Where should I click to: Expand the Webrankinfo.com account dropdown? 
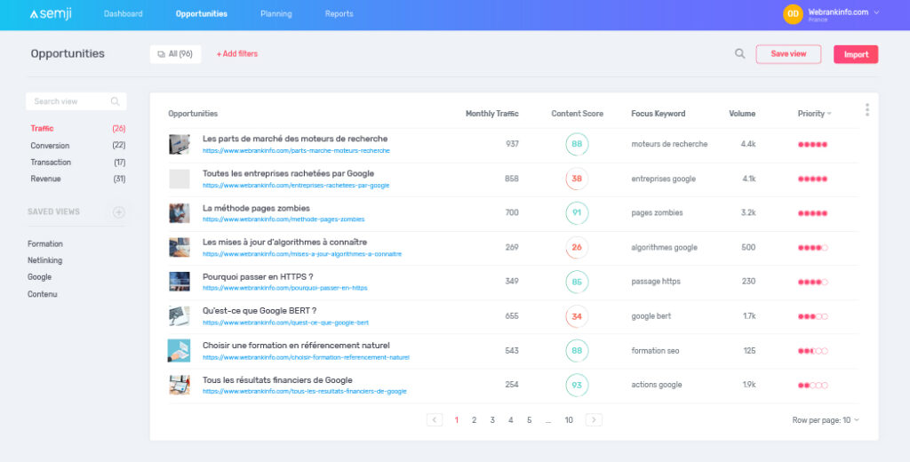click(876, 12)
